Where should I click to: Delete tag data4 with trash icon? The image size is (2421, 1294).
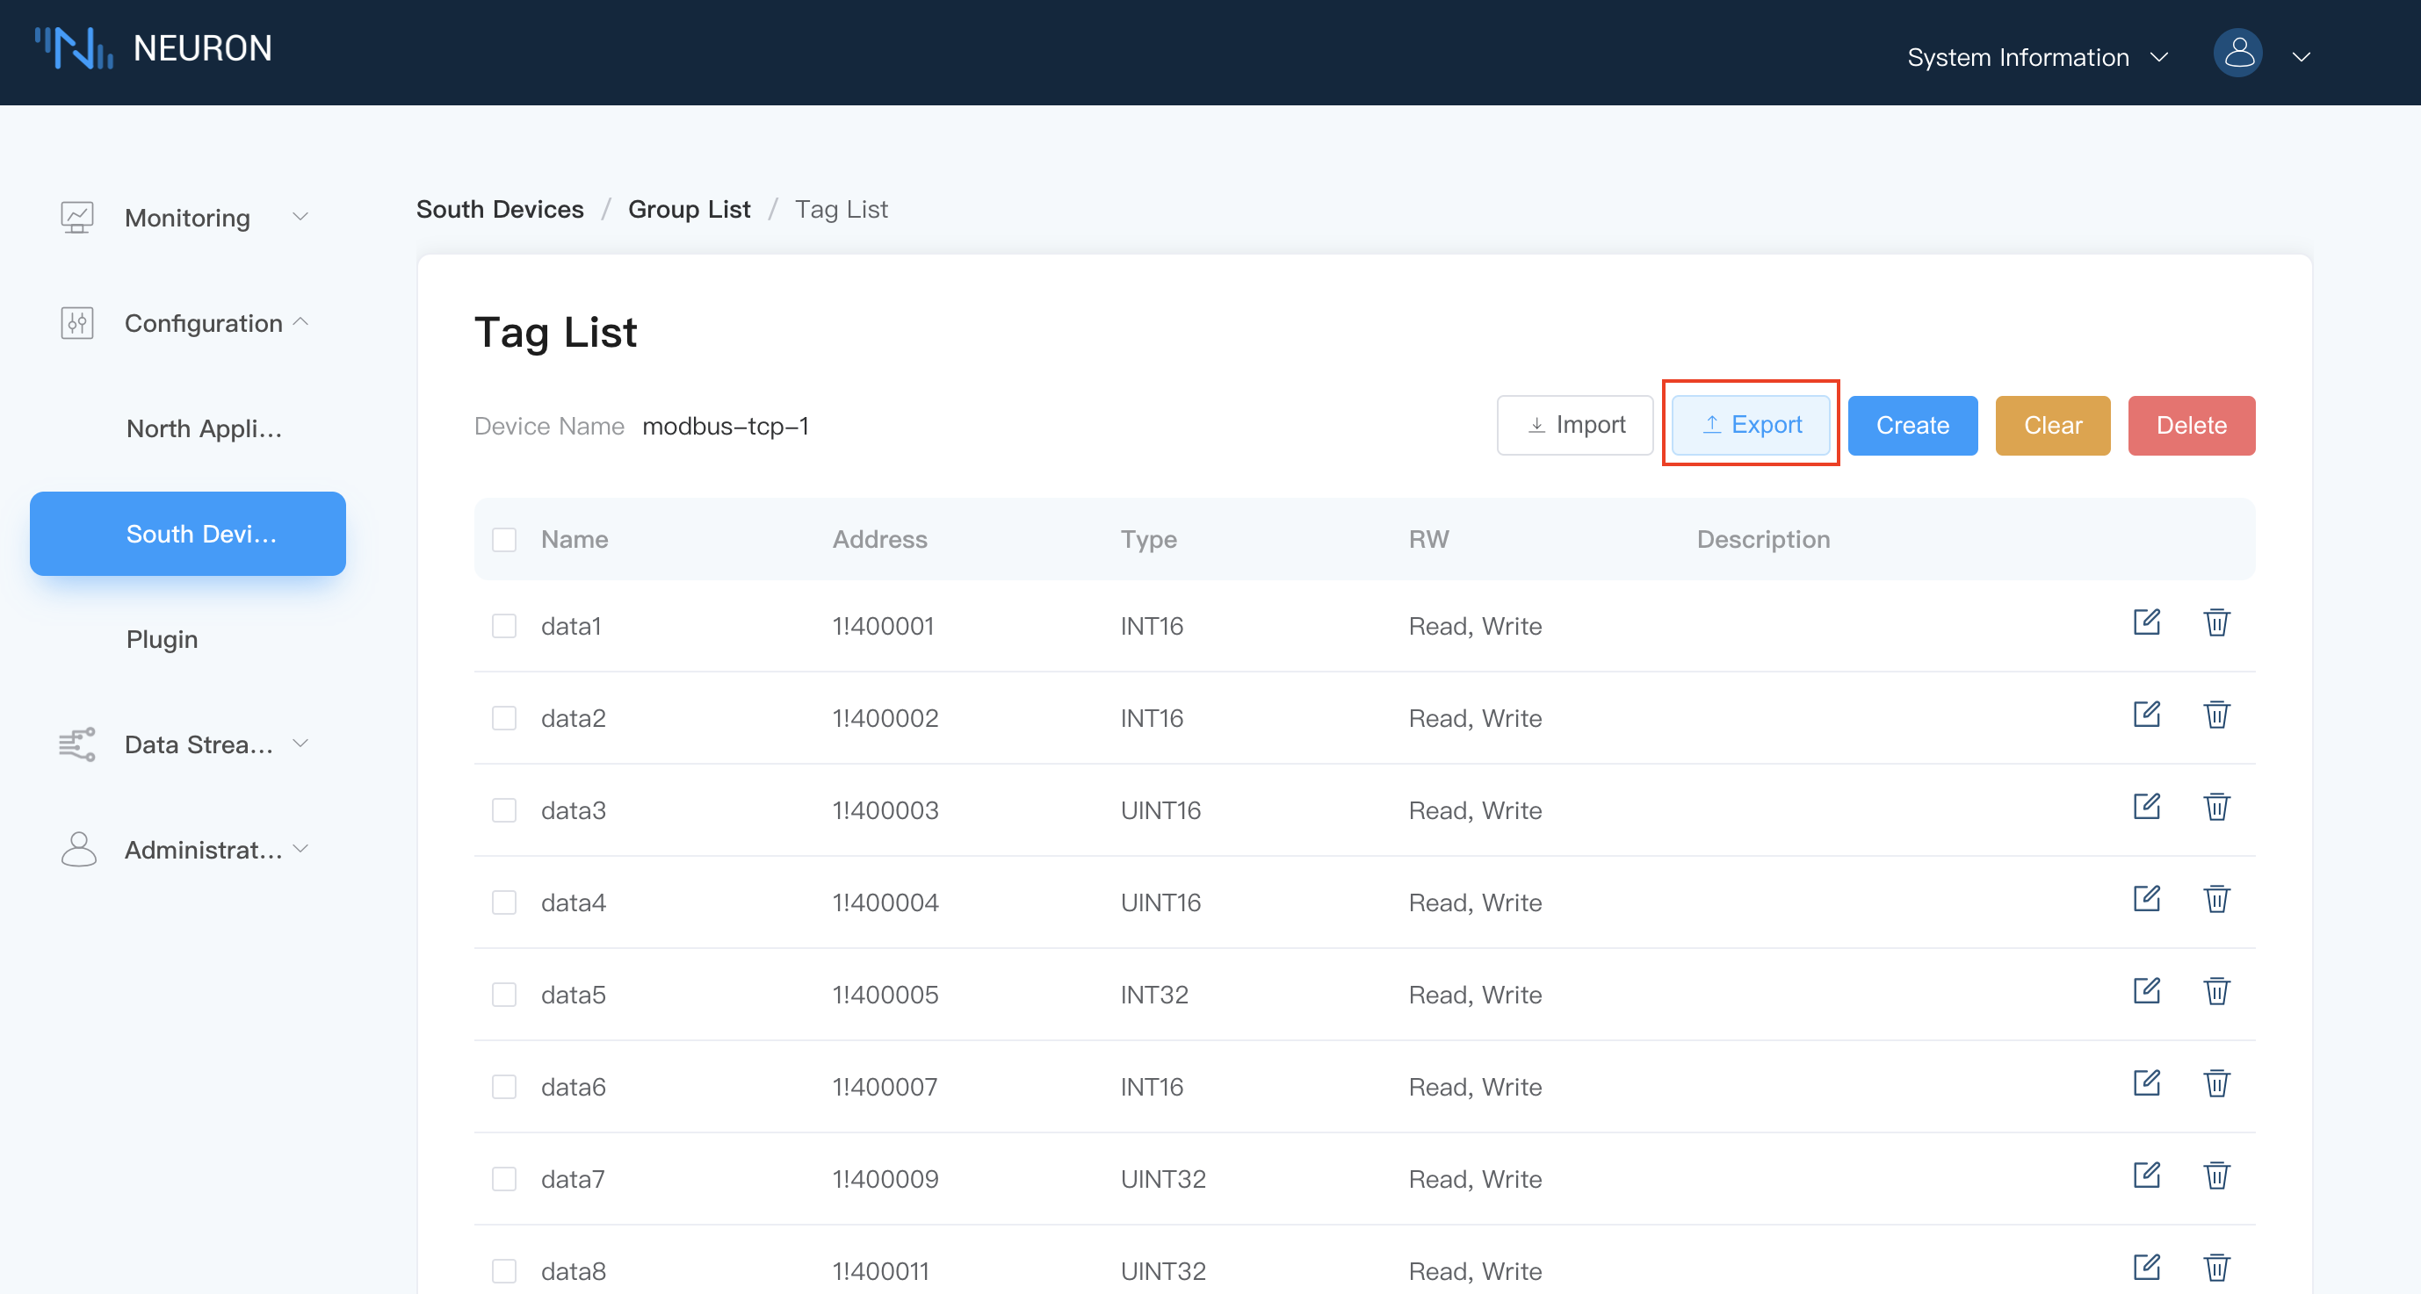pos(2216,898)
